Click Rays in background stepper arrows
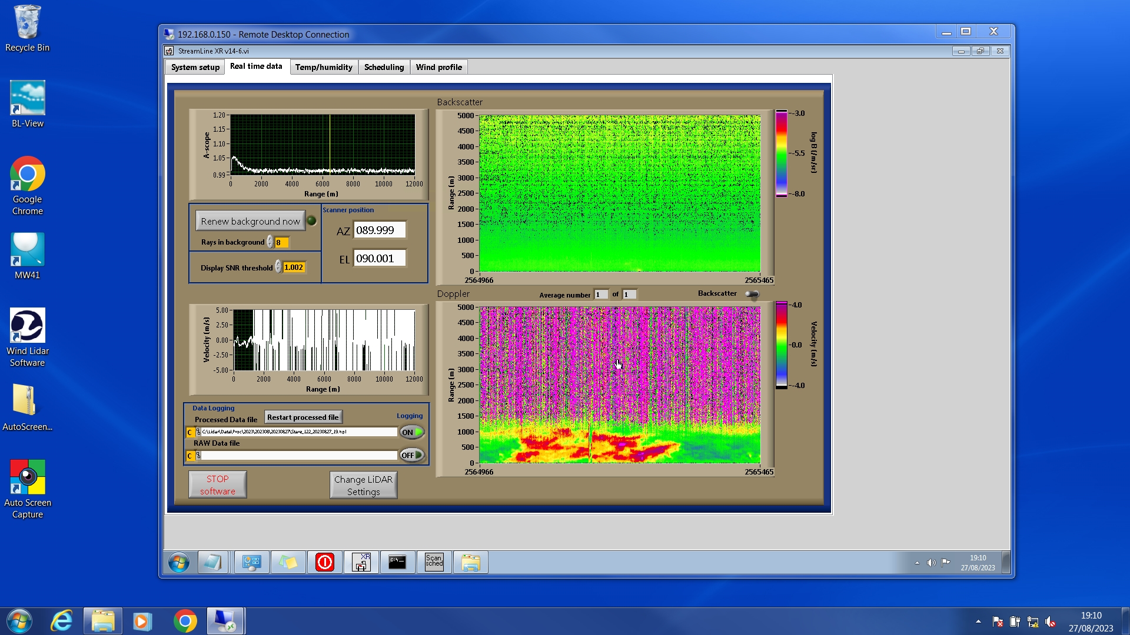This screenshot has width=1130, height=635. tap(270, 242)
